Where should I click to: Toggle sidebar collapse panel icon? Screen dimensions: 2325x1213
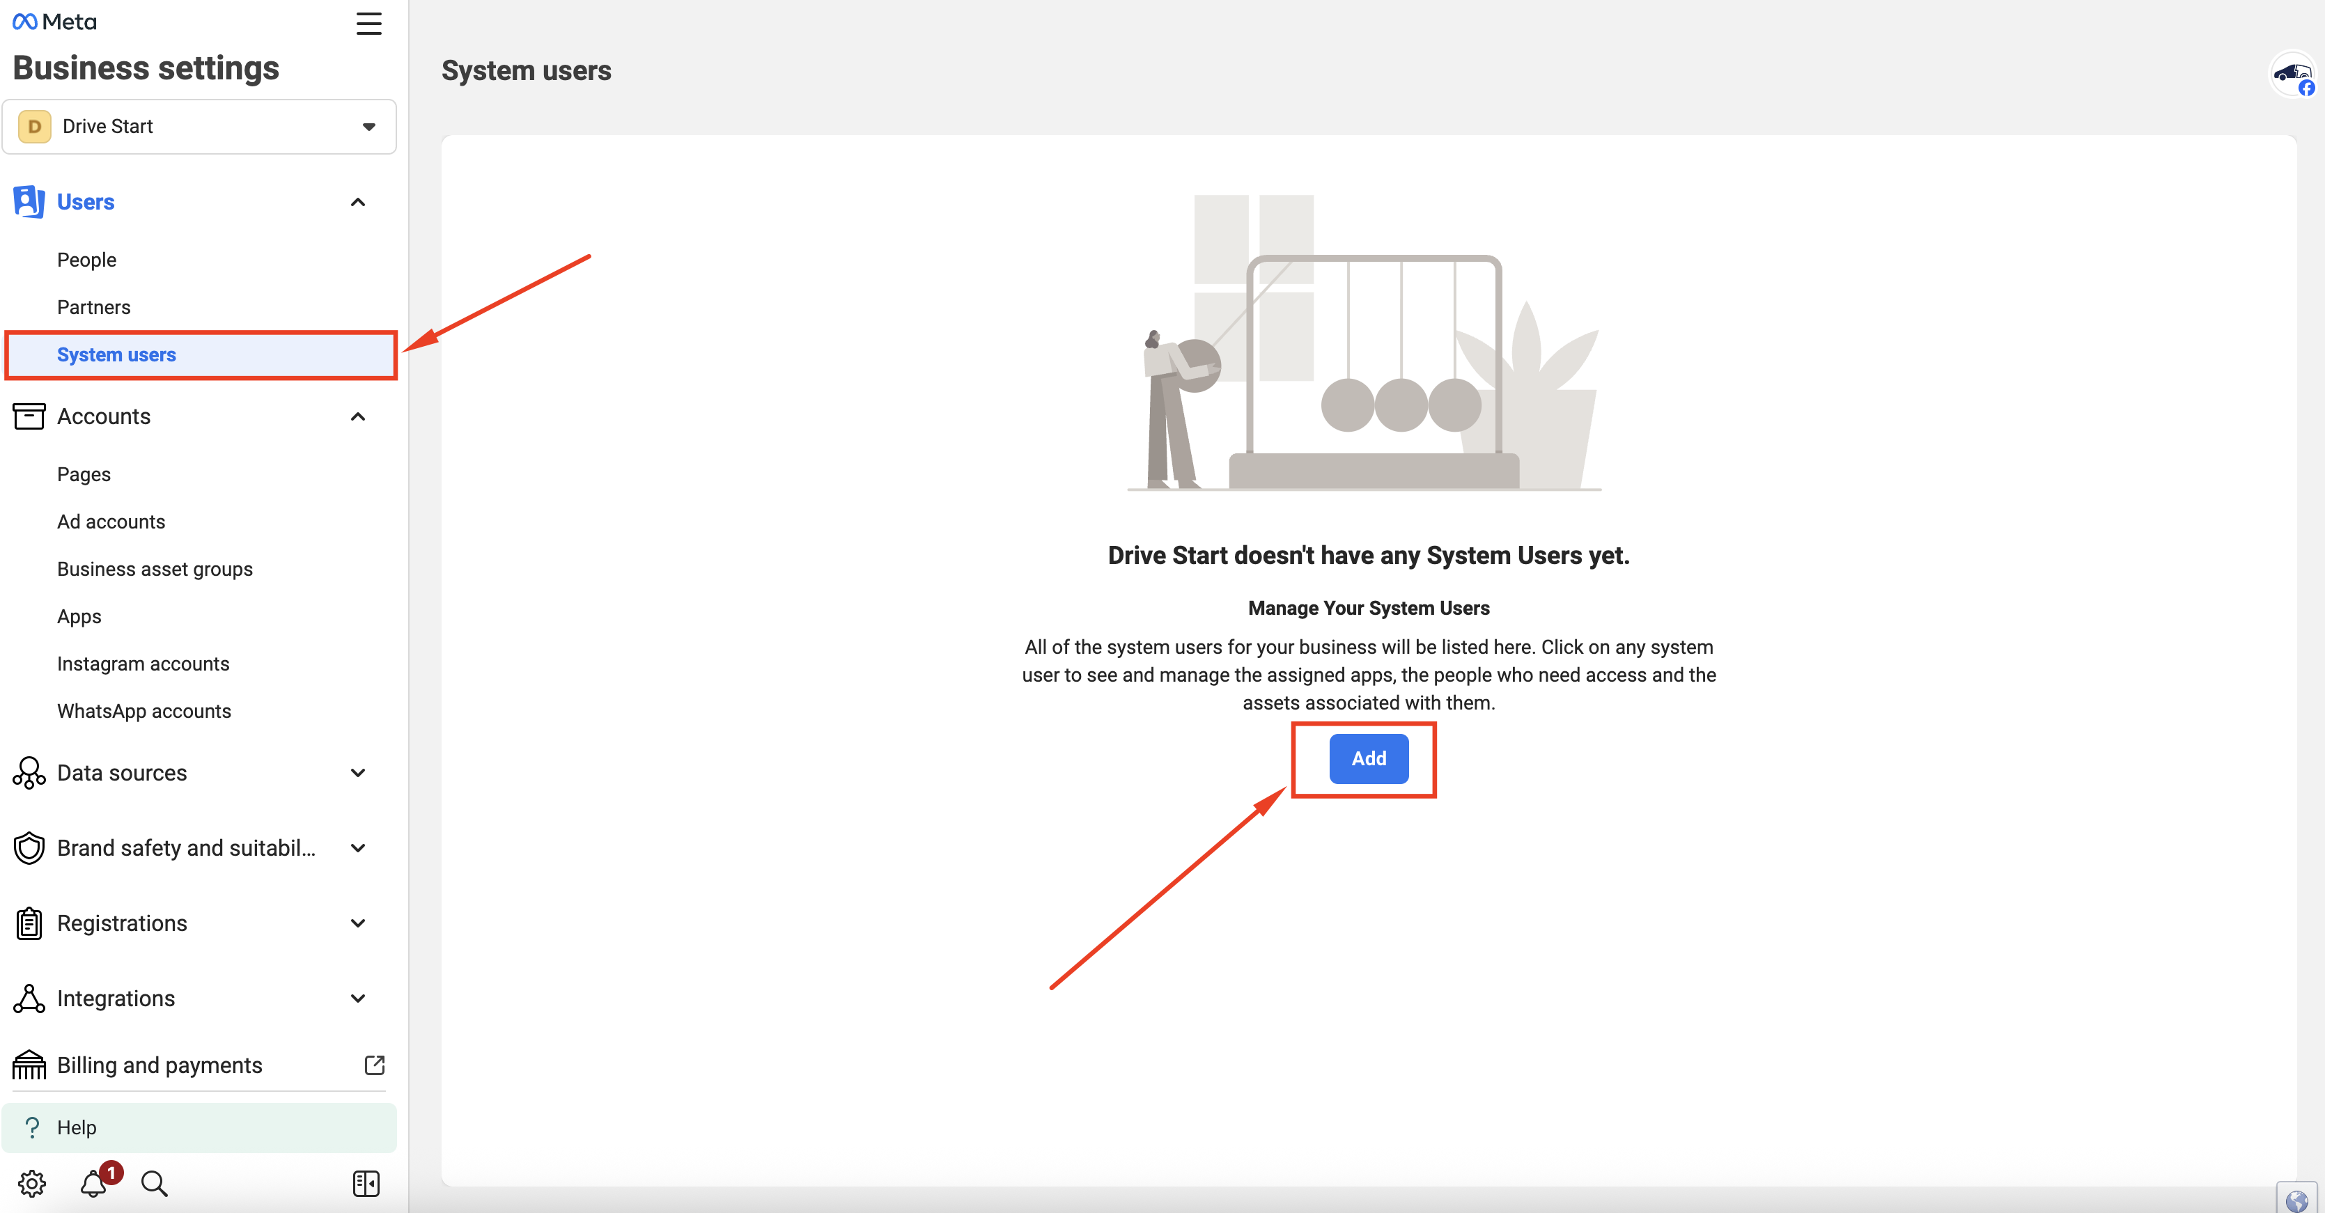click(366, 1183)
